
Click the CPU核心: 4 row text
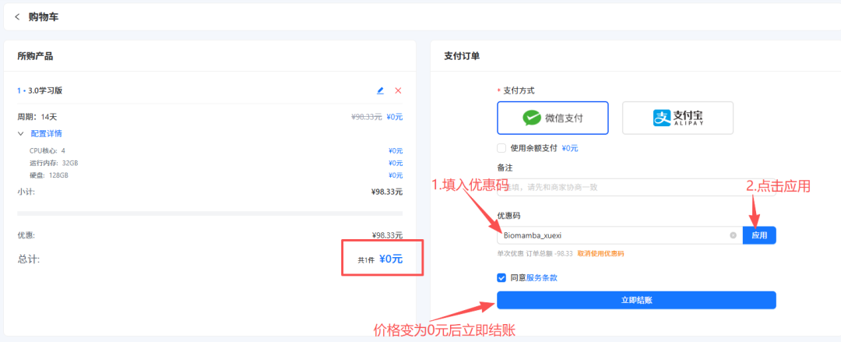(48, 151)
